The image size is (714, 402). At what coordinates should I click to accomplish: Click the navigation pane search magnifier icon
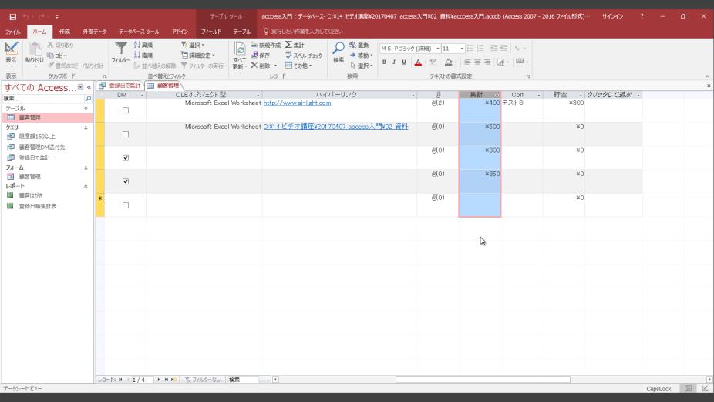[88, 99]
